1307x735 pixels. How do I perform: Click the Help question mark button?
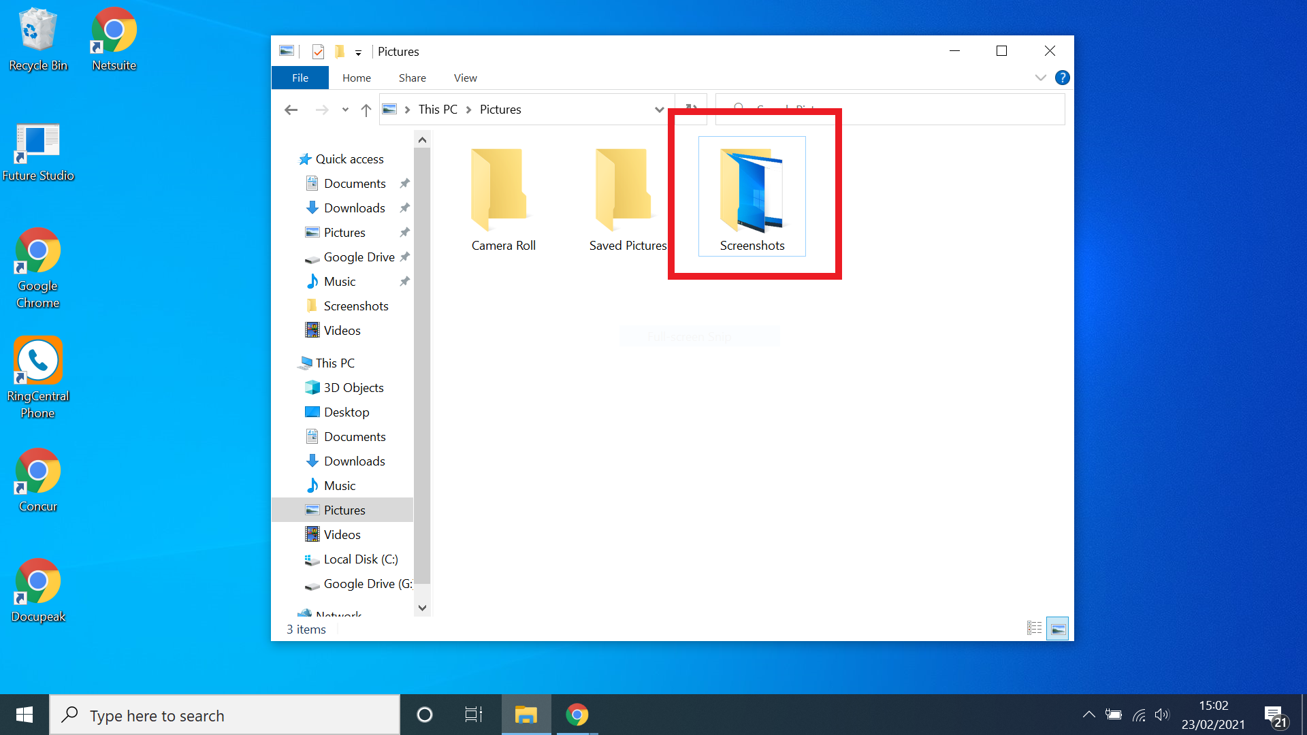pyautogui.click(x=1063, y=77)
